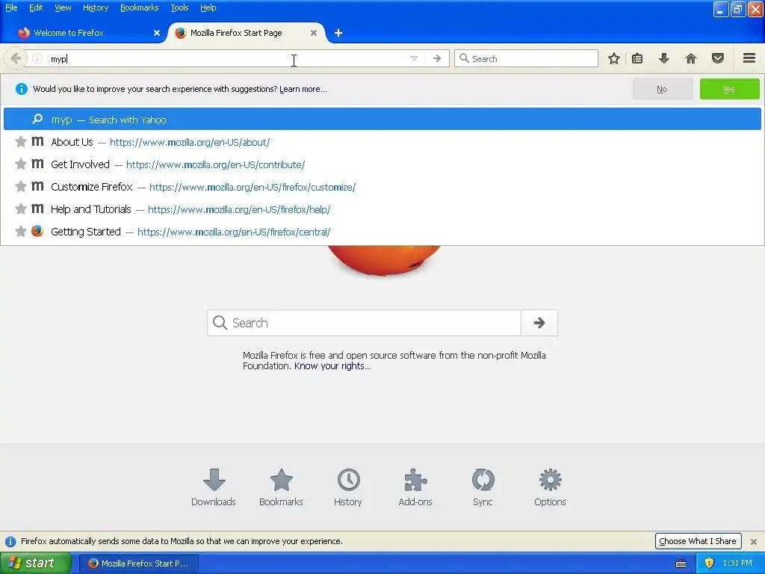Click the Back arrow button
Screen dimensions: 765x574
[x=16, y=58]
